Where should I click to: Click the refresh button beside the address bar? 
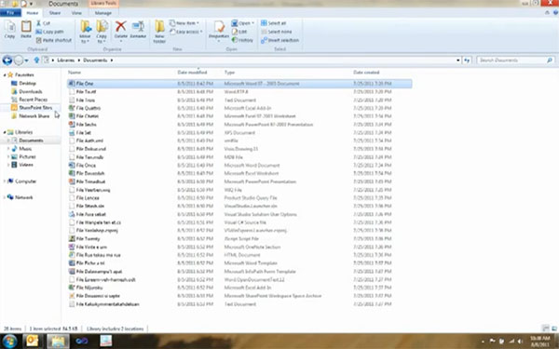(x=467, y=60)
